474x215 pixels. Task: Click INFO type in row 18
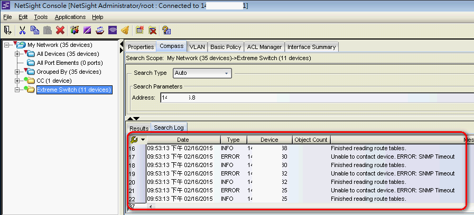click(x=227, y=165)
